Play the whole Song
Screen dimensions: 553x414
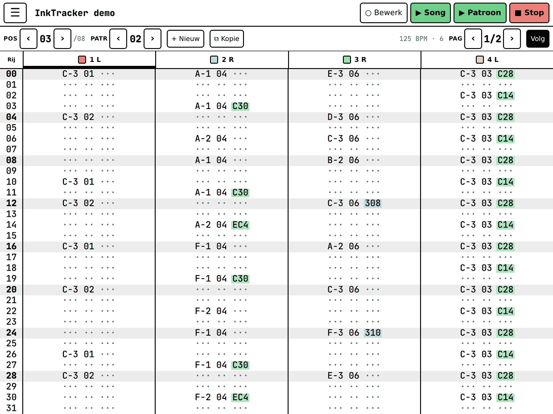pos(430,13)
